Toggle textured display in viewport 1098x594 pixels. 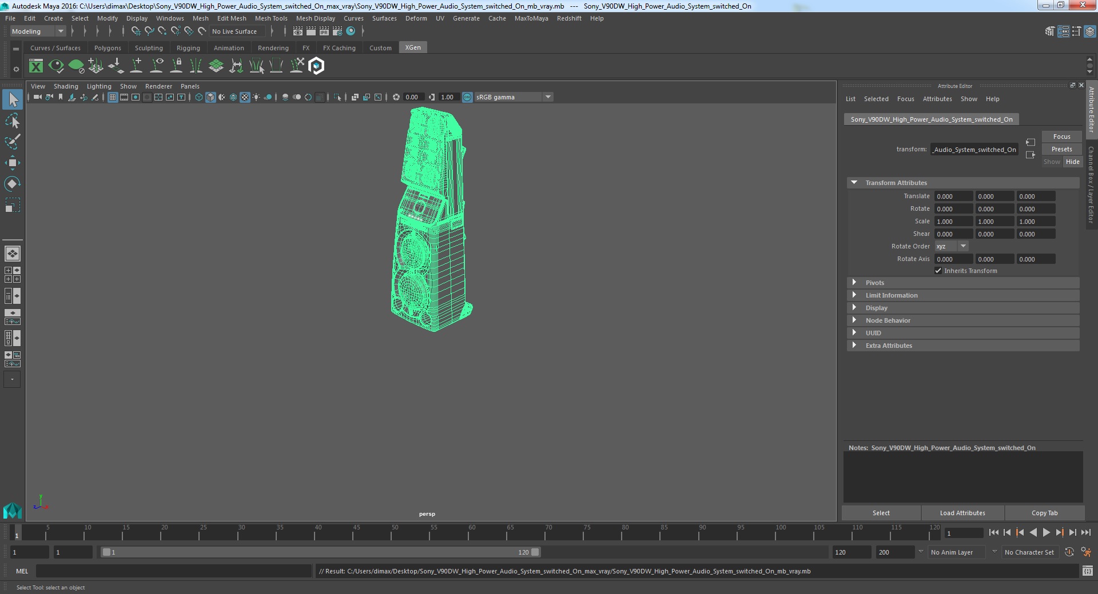coord(245,97)
